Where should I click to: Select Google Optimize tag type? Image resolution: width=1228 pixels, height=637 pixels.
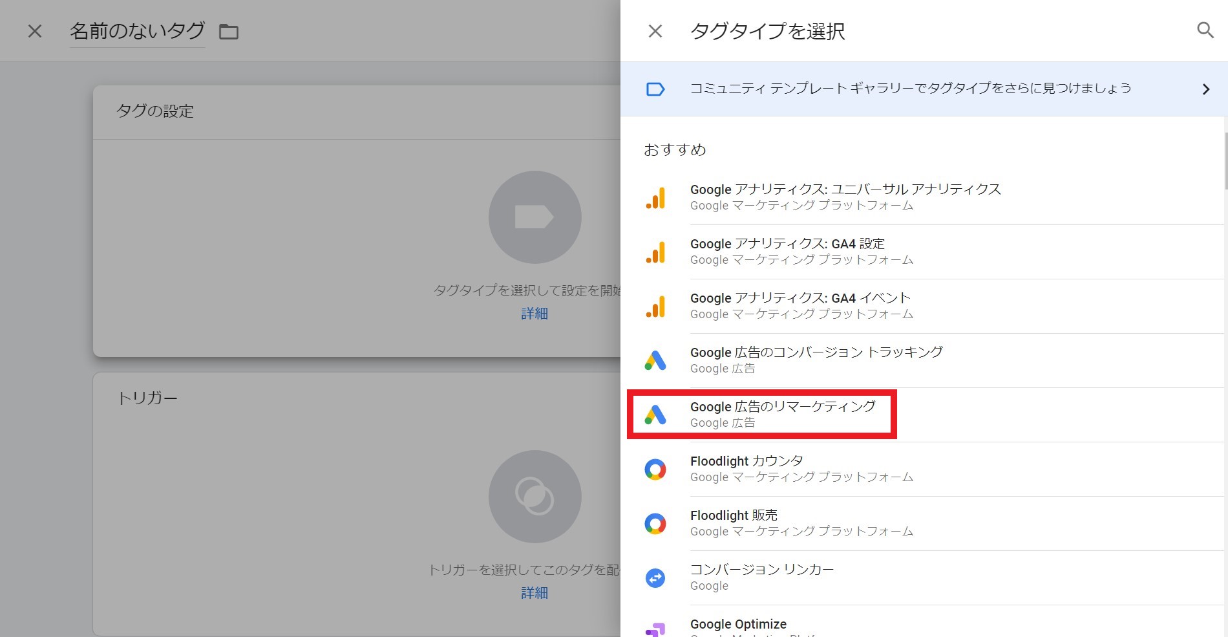(x=924, y=621)
